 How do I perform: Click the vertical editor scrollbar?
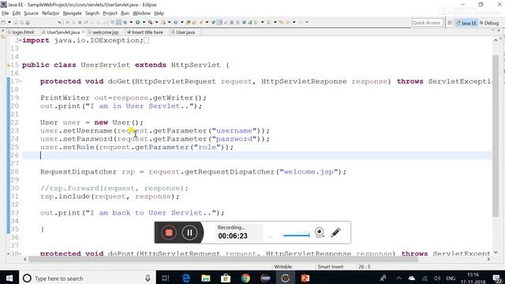click(x=496, y=136)
